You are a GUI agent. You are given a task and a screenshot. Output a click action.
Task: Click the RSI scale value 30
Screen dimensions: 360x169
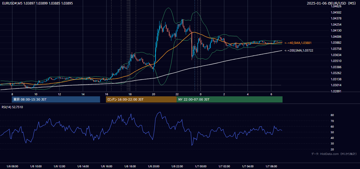coord(332,143)
